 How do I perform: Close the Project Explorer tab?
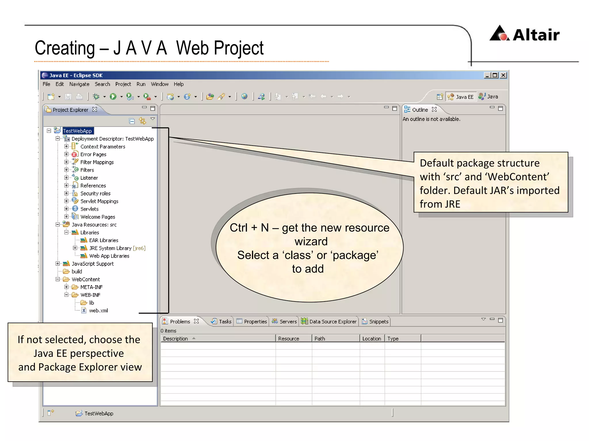click(95, 109)
